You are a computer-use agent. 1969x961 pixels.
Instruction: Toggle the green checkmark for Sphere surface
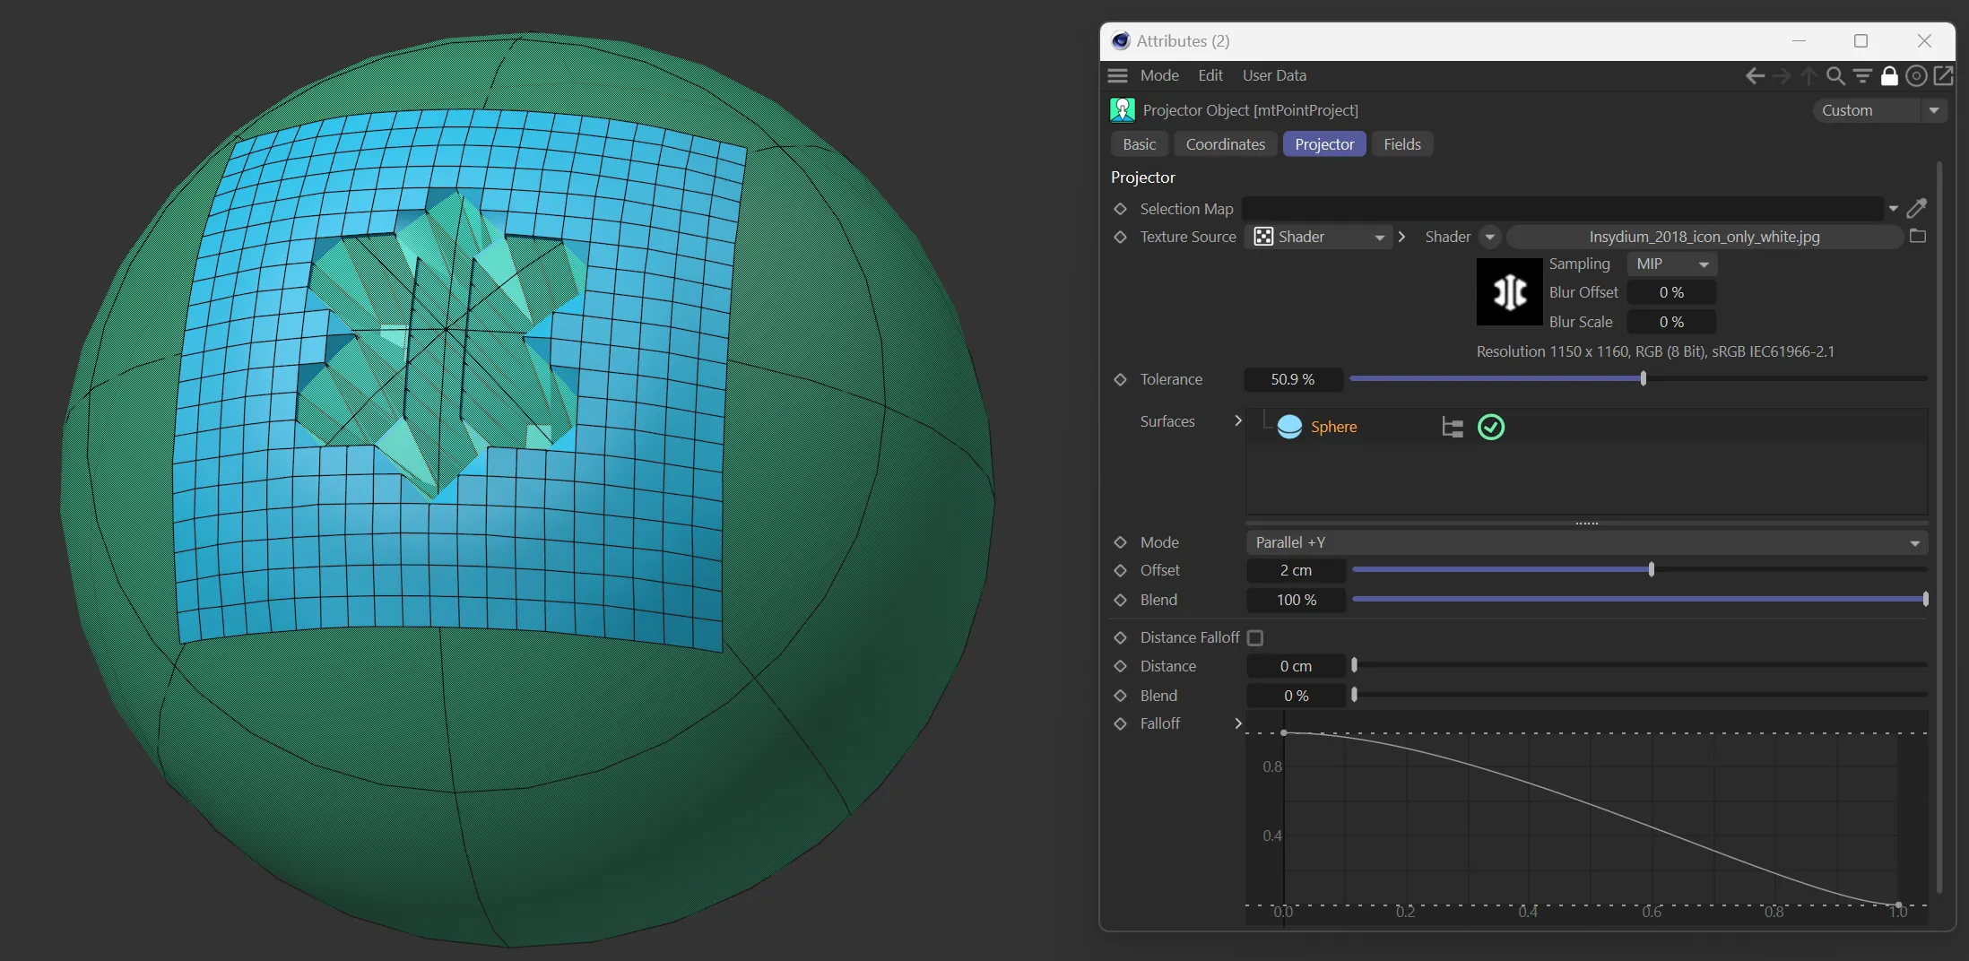(1491, 428)
